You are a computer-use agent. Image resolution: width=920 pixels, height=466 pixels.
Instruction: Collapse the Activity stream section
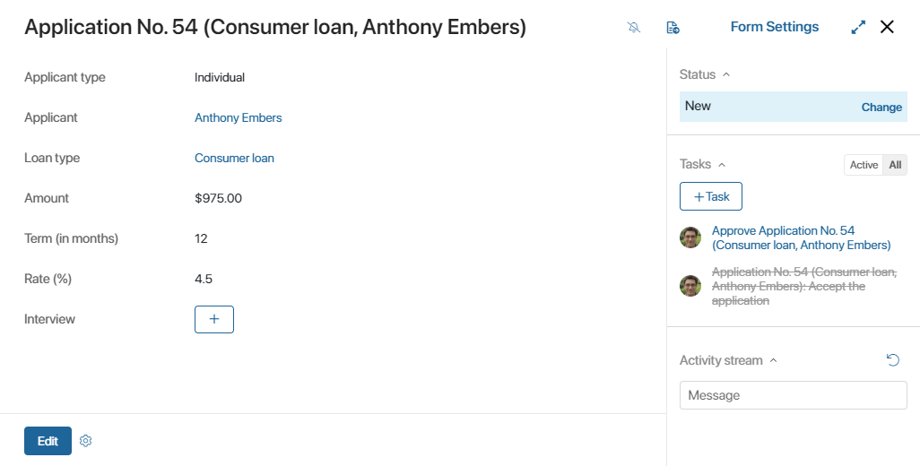point(773,360)
